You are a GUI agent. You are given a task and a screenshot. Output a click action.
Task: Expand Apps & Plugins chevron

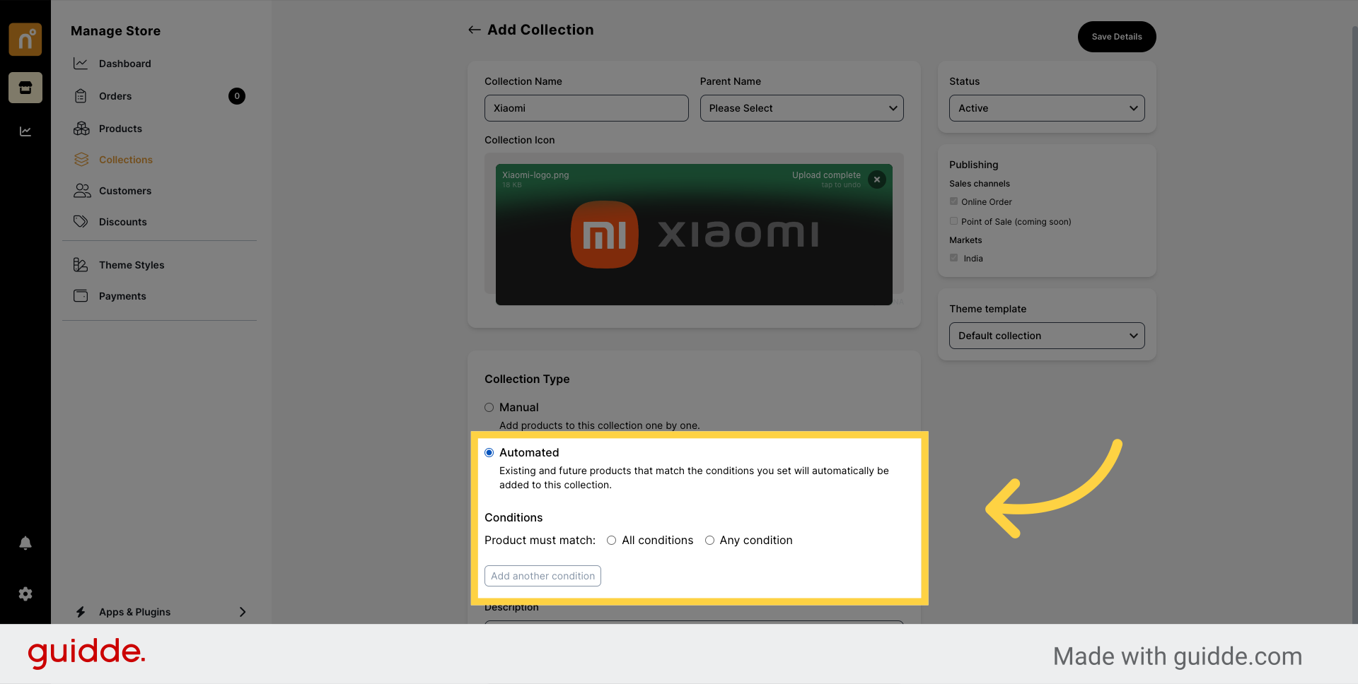243,612
